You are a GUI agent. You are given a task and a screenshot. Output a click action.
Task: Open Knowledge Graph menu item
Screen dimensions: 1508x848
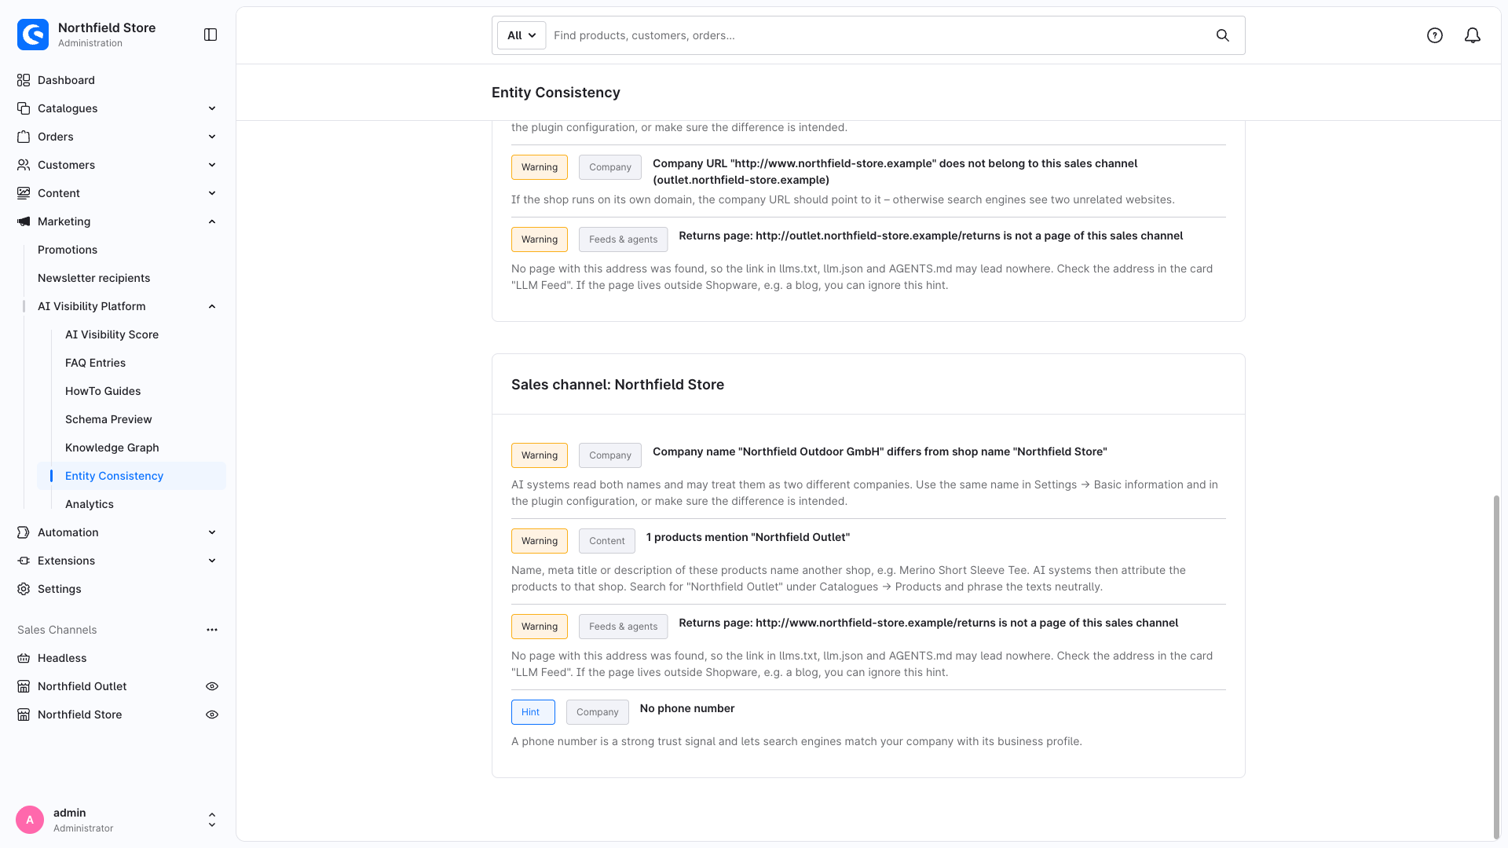tap(112, 448)
